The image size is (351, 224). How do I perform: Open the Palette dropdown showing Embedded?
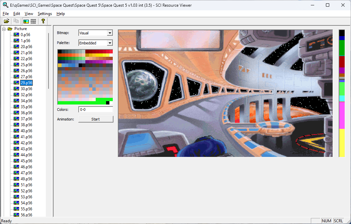[96, 43]
